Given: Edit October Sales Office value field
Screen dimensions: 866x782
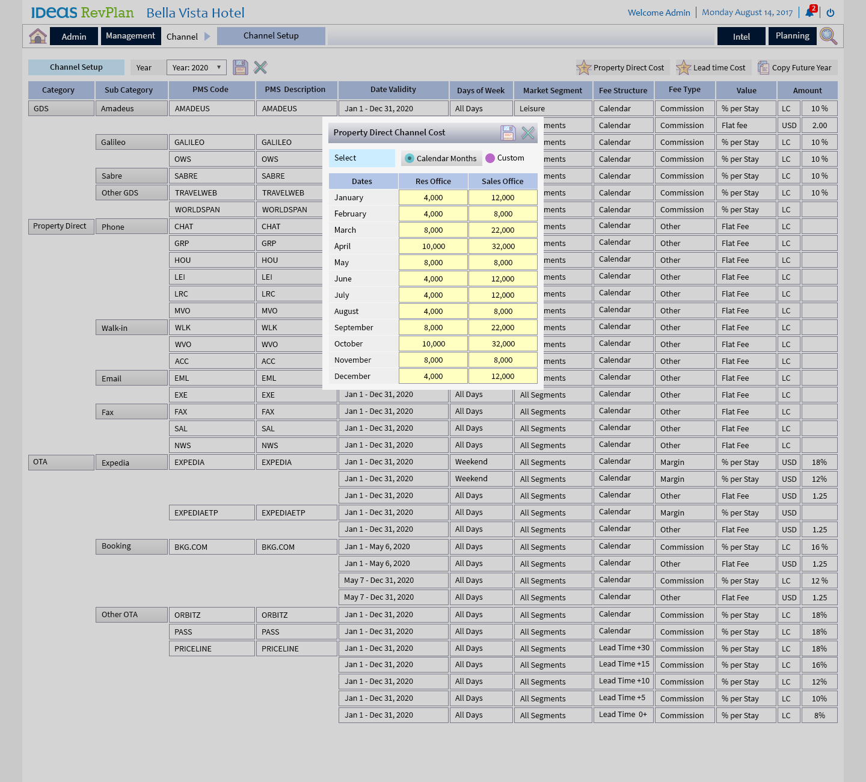Looking at the screenshot, I should click(x=503, y=344).
